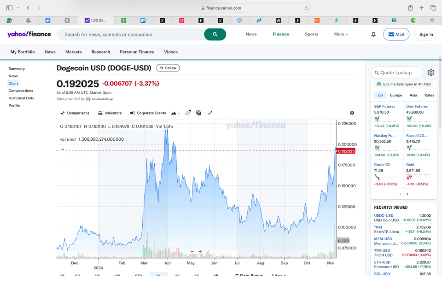442x282 pixels.
Task: Switch to Asia markets tab
Action: [x=413, y=95]
